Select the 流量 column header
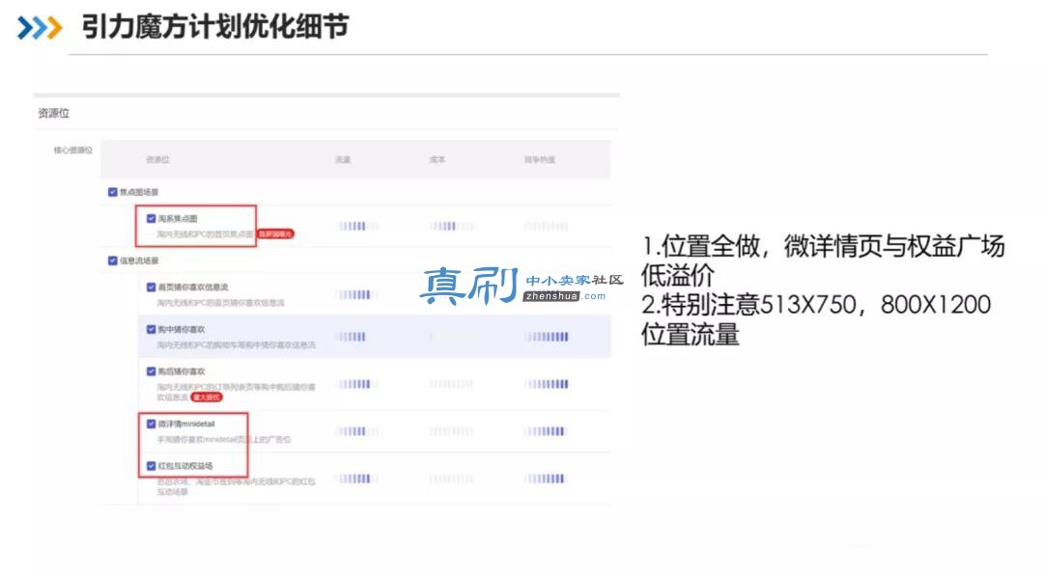 coord(343,159)
